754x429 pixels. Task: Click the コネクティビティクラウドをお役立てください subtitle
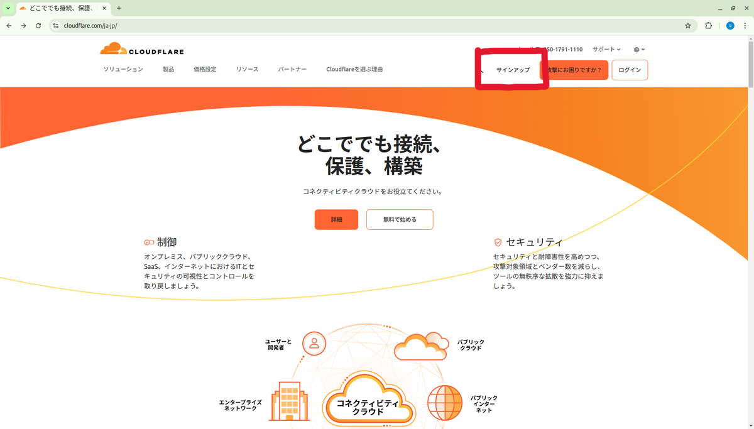point(373,192)
